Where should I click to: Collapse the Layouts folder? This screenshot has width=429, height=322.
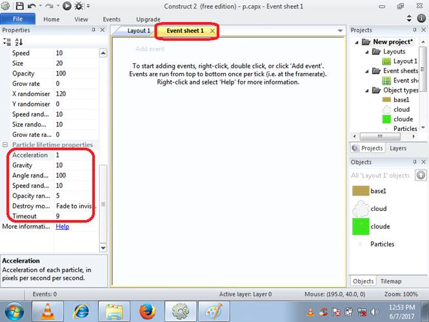tap(367, 52)
